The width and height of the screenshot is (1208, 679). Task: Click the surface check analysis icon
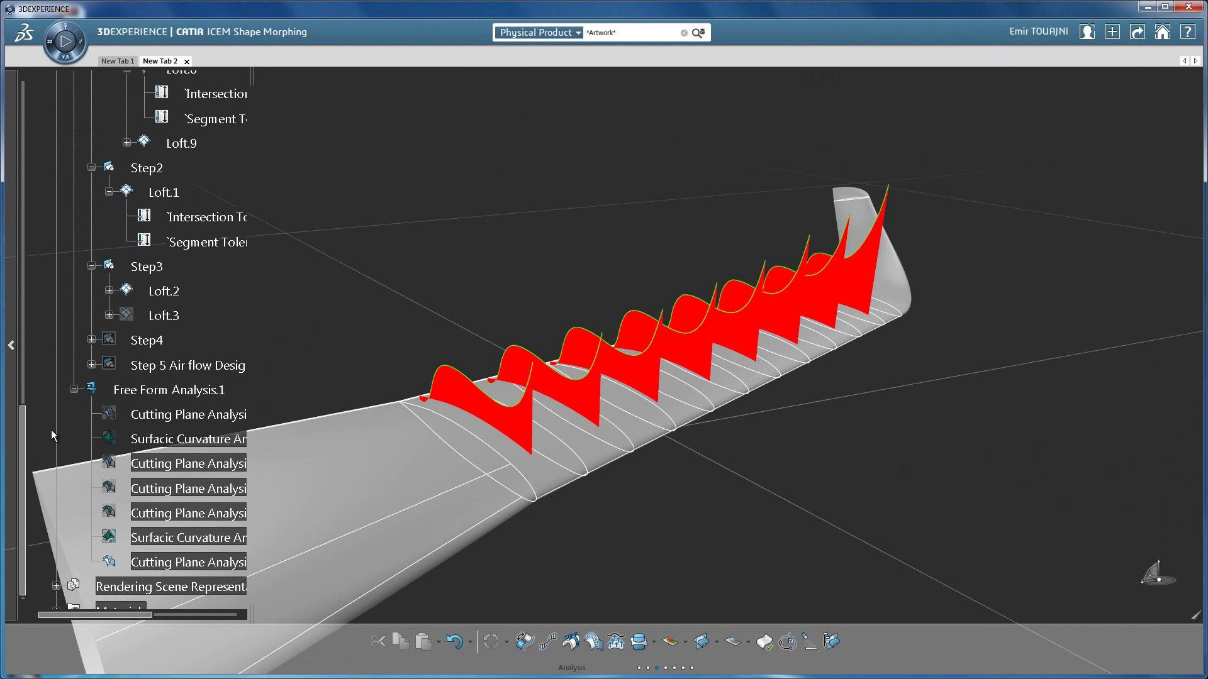click(x=764, y=641)
